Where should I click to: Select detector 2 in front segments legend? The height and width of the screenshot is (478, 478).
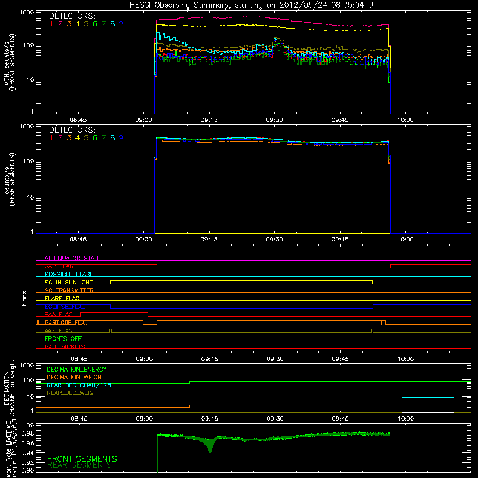60,24
